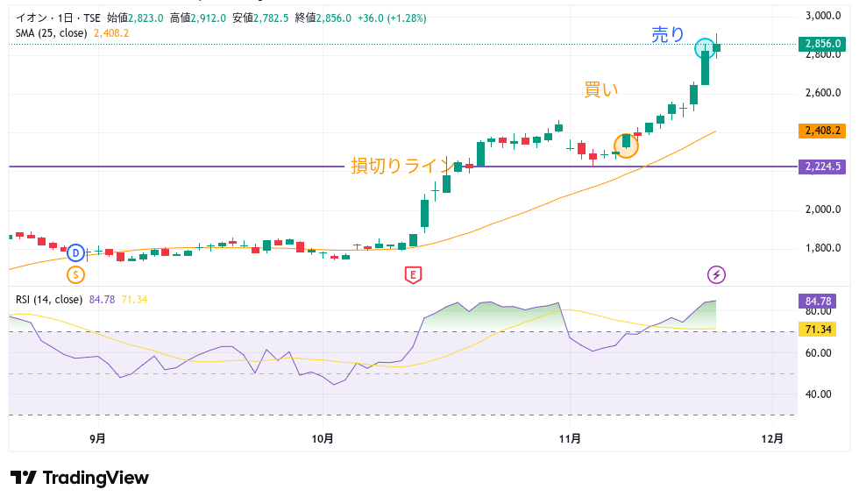
Task: Click the 10月 label on time axis
Action: pos(323,438)
